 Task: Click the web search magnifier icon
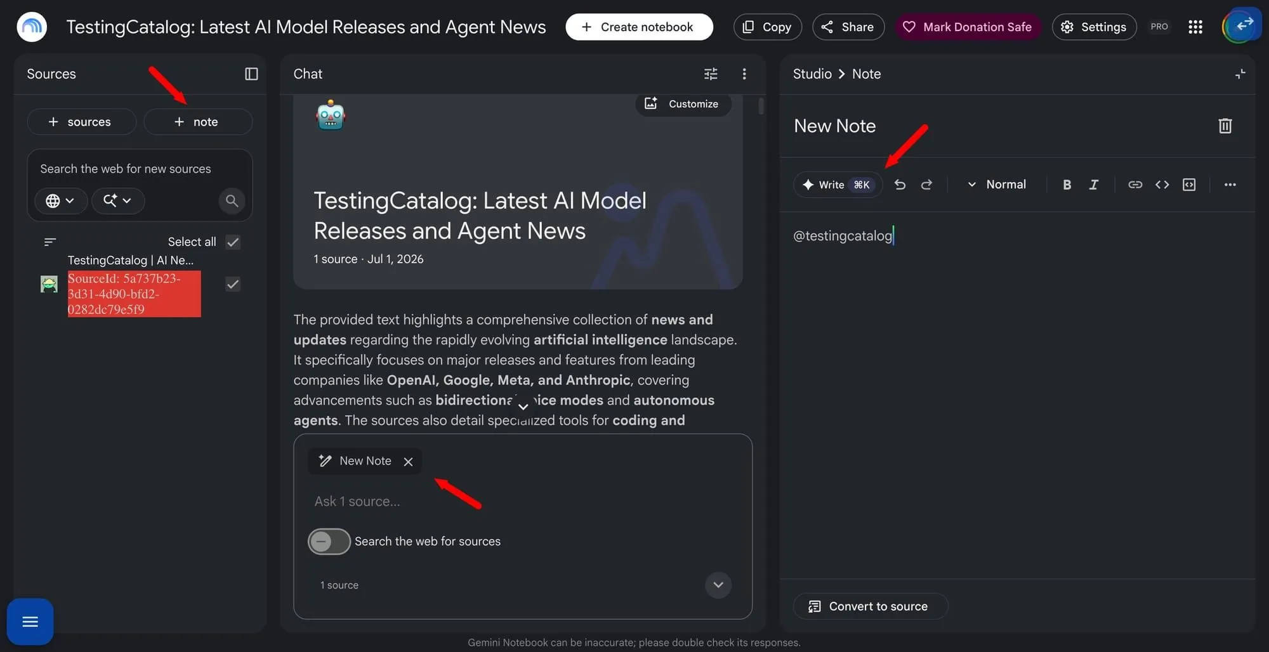(232, 201)
